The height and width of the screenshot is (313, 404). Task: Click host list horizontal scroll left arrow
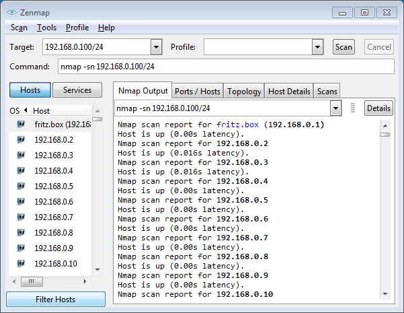click(x=14, y=281)
